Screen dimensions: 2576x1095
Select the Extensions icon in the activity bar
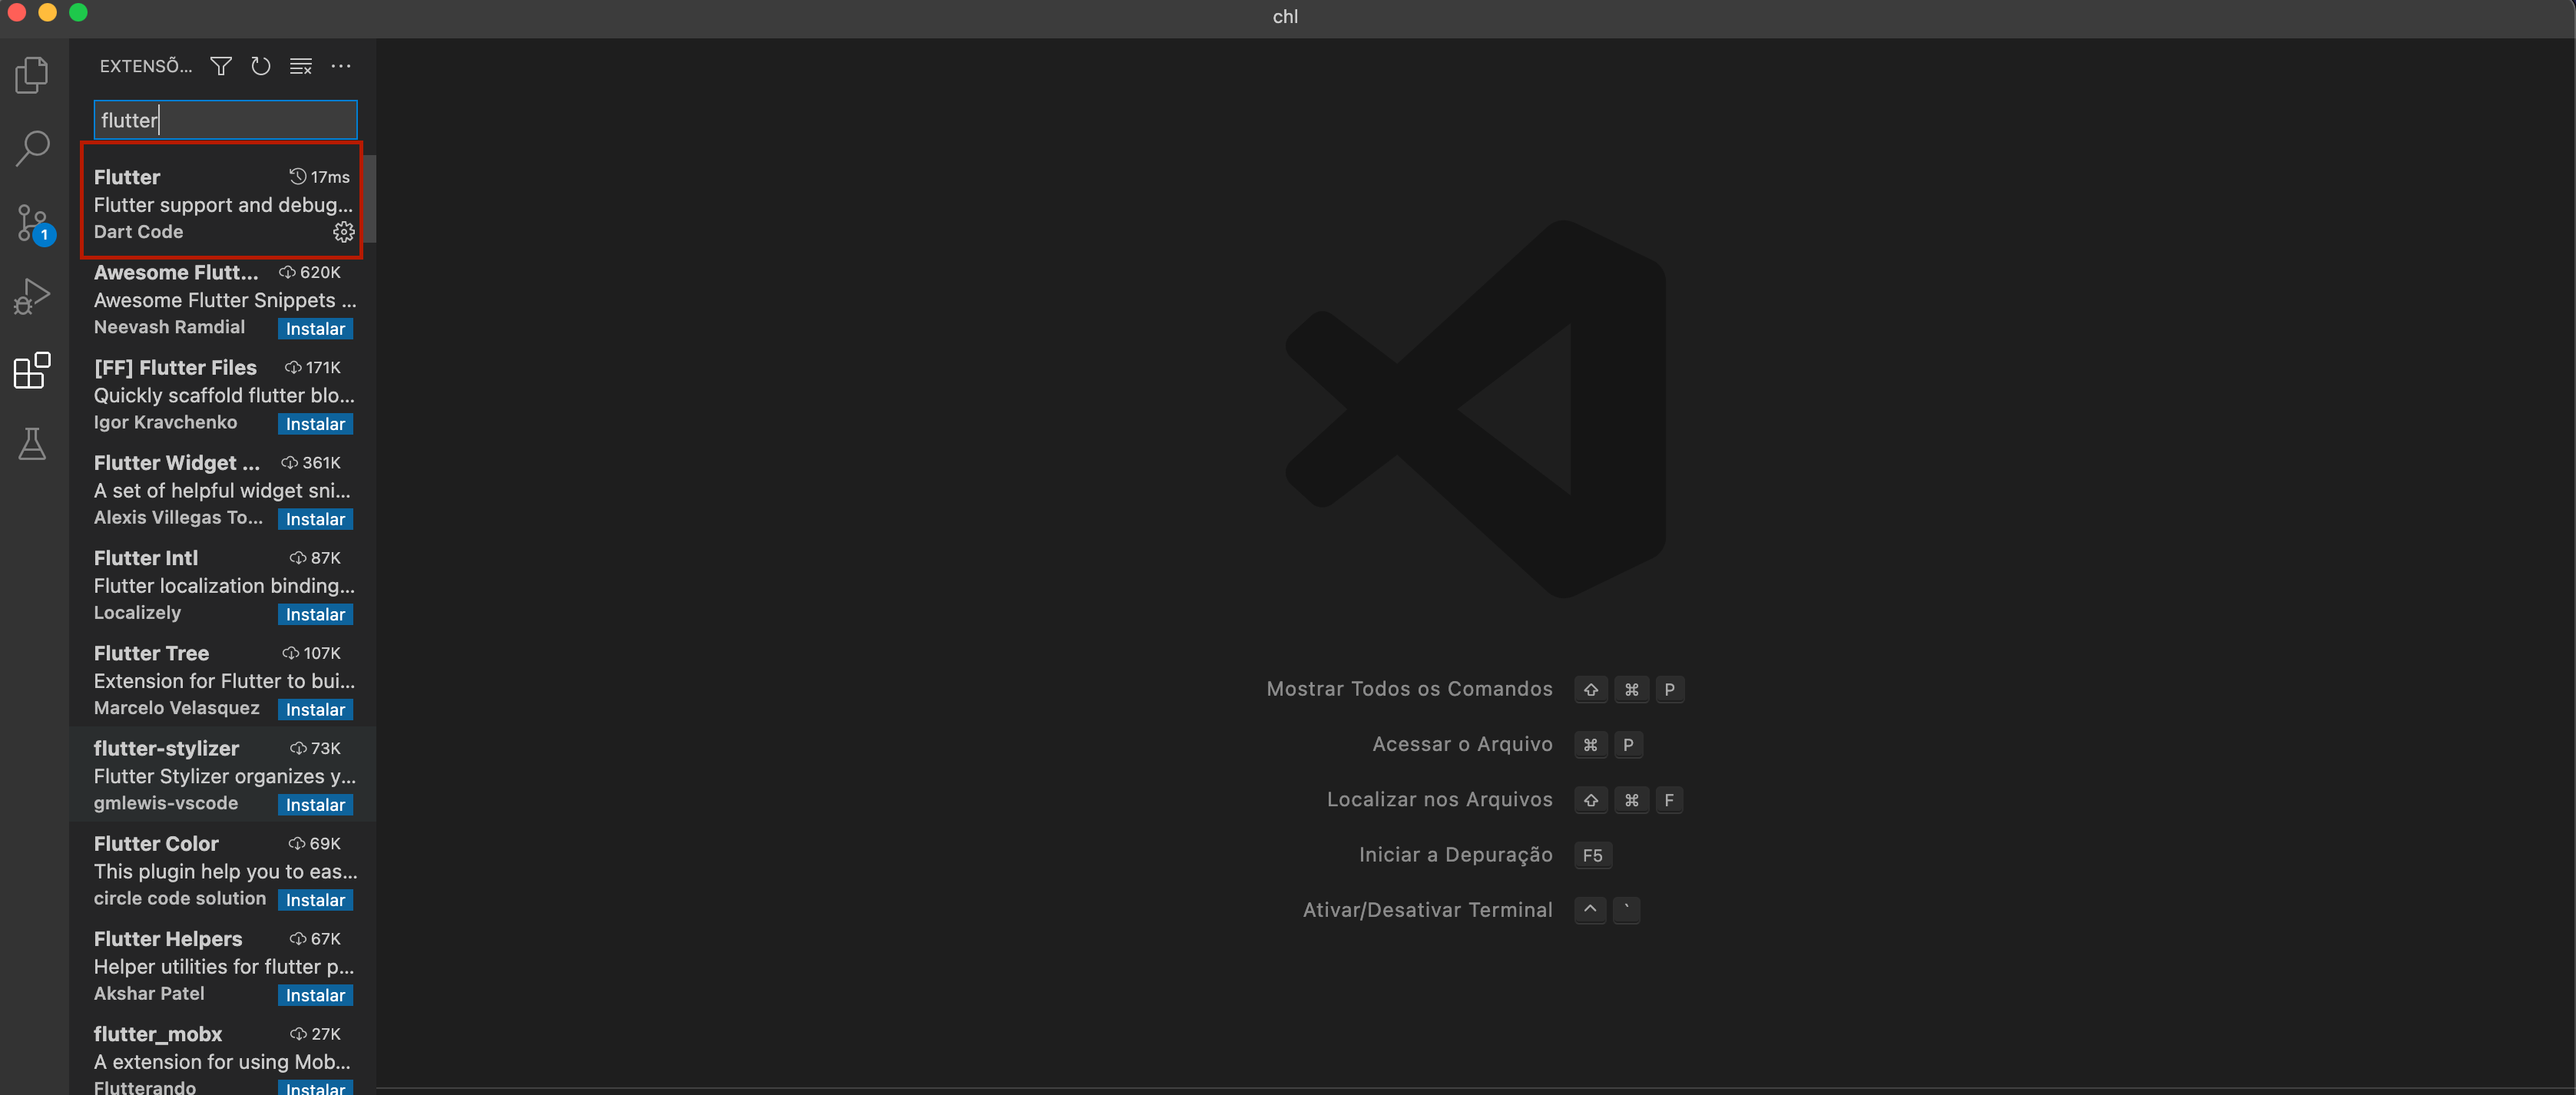click(x=32, y=370)
